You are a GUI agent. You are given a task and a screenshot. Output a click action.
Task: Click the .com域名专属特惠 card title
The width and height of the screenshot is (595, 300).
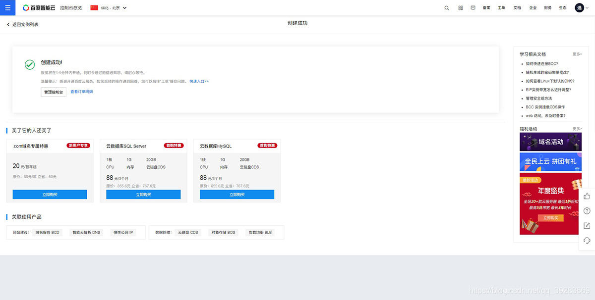[x=31, y=146]
